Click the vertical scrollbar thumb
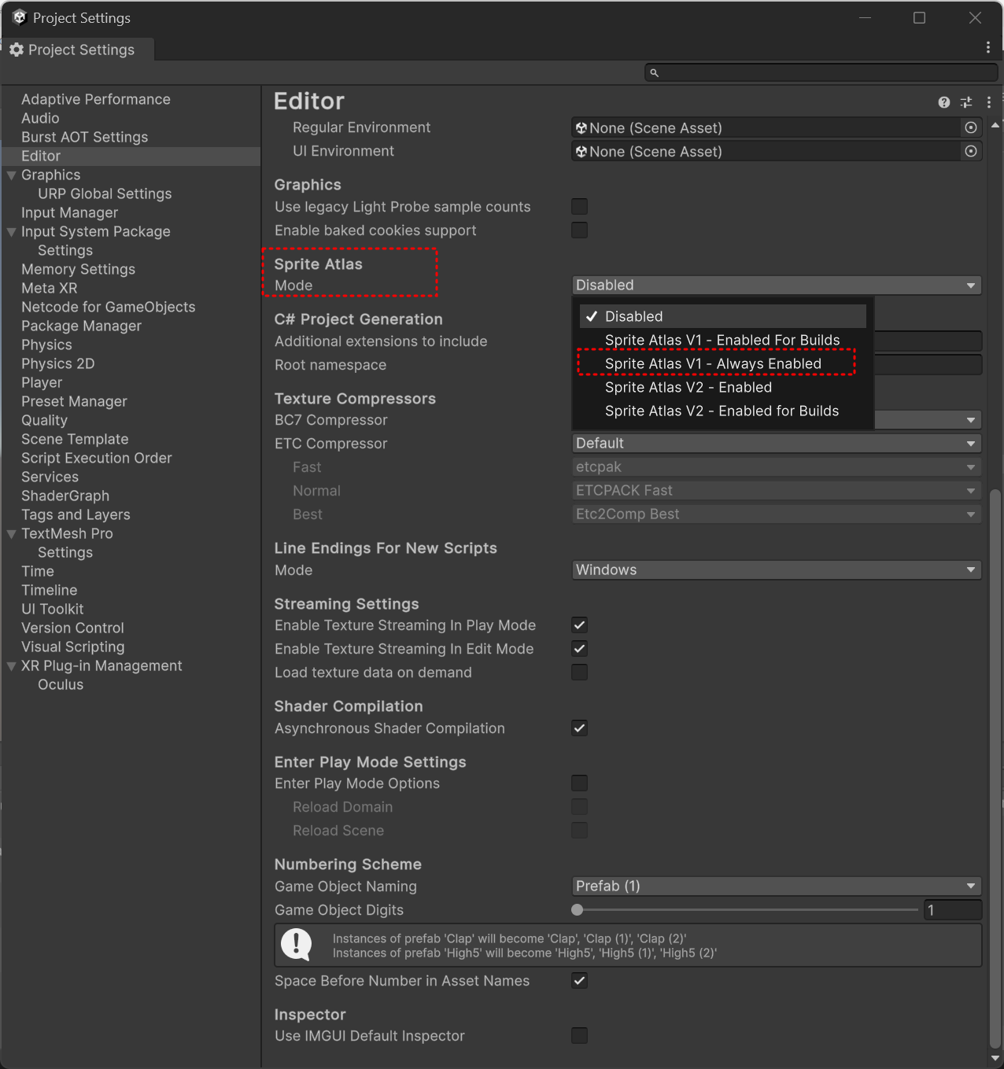This screenshot has height=1069, width=1004. click(x=995, y=767)
